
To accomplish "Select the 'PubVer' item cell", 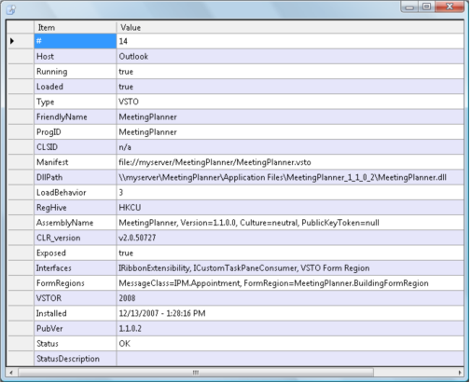I will click(76, 328).
